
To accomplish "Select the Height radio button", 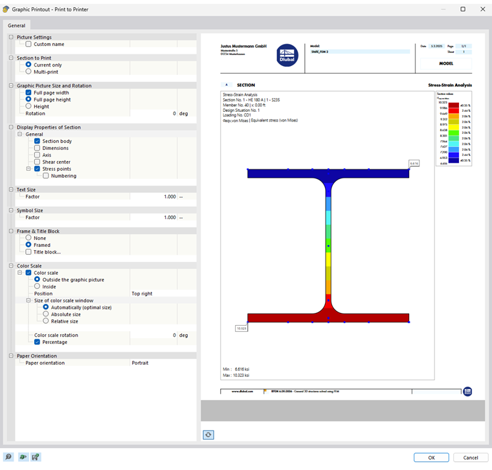I will click(28, 106).
